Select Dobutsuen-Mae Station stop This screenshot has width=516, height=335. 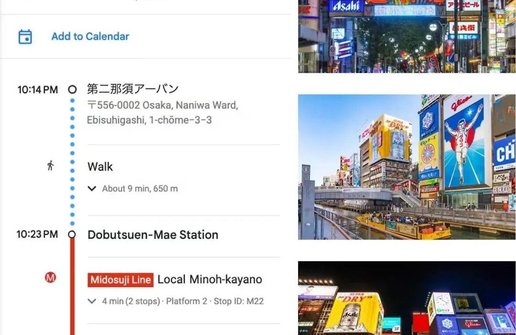coord(153,235)
